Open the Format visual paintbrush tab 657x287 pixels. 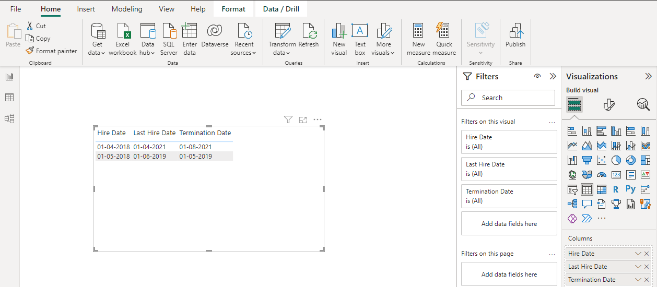[x=609, y=104]
